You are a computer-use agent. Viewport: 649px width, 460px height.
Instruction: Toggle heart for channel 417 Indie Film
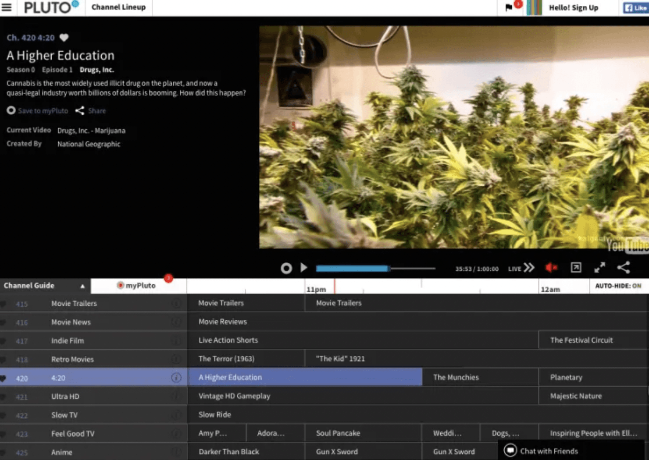coord(3,341)
